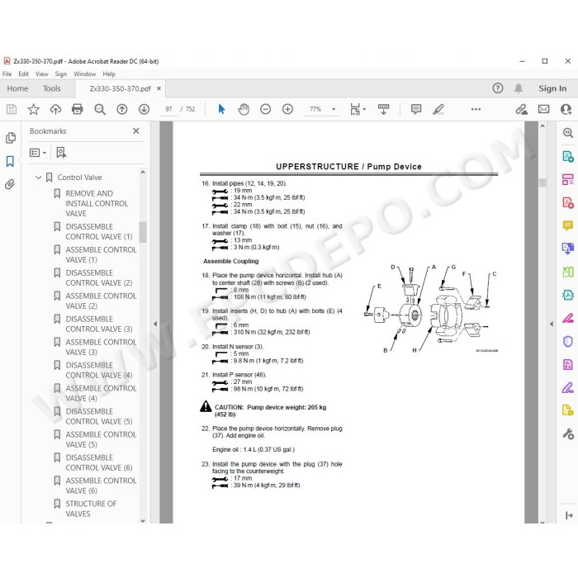Open the zoom level dropdown
The height and width of the screenshot is (578, 578).
334,109
